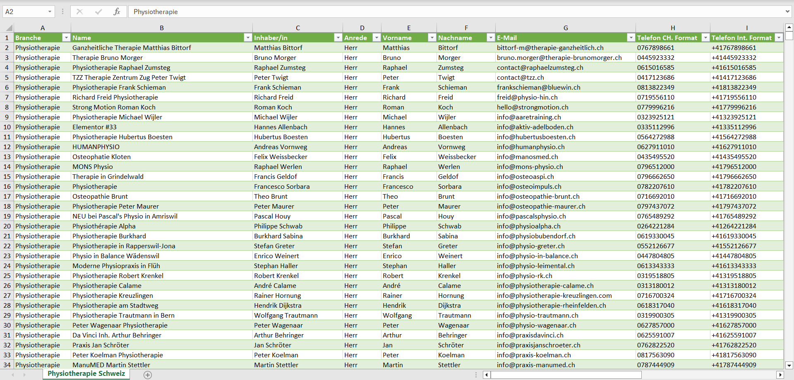Select cell 'Ganzheitliche Therapie Matthias Bittorf'
The image size is (794, 380).
click(x=162, y=47)
